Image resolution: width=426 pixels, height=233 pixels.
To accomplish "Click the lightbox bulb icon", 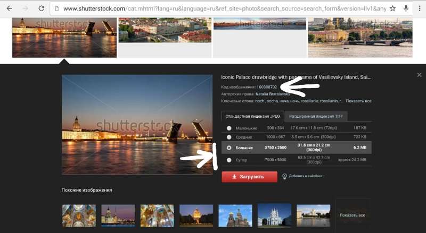I will (284, 176).
